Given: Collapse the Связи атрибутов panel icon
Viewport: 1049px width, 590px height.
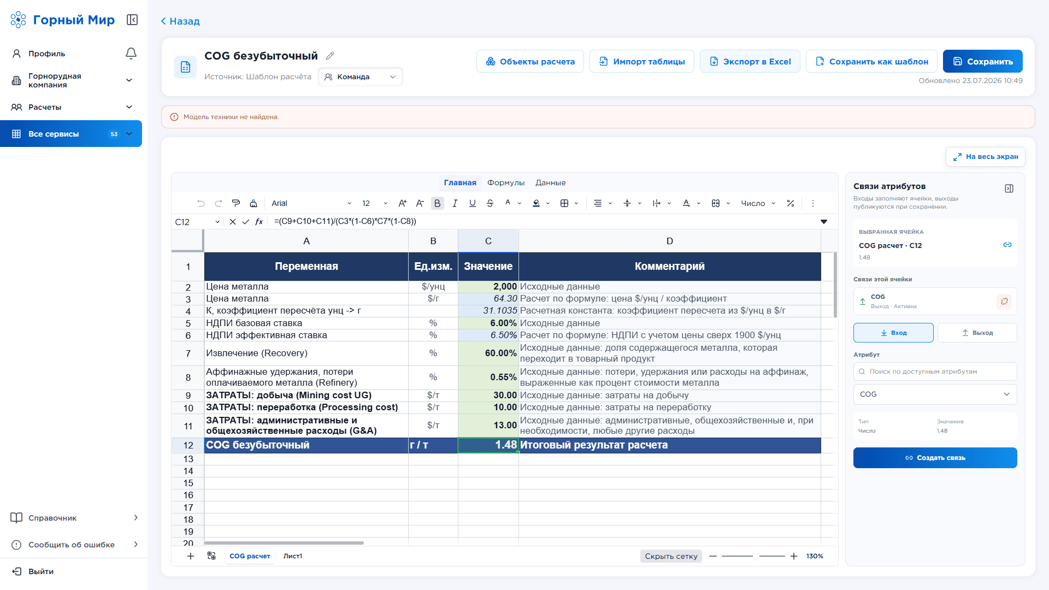Looking at the screenshot, I should tap(1009, 188).
